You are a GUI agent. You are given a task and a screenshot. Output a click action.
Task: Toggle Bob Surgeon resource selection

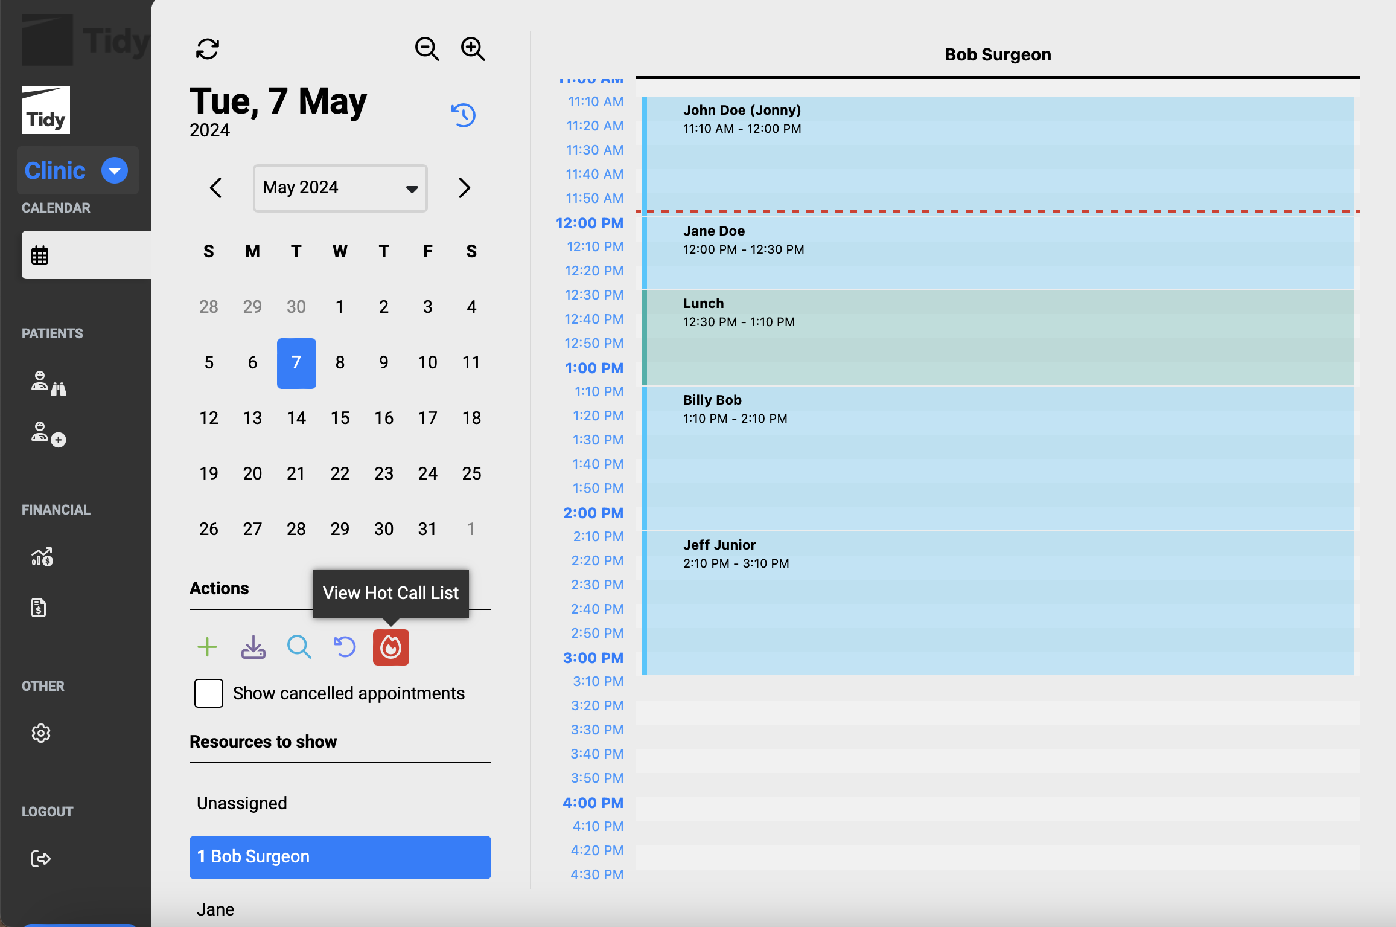pos(340,857)
